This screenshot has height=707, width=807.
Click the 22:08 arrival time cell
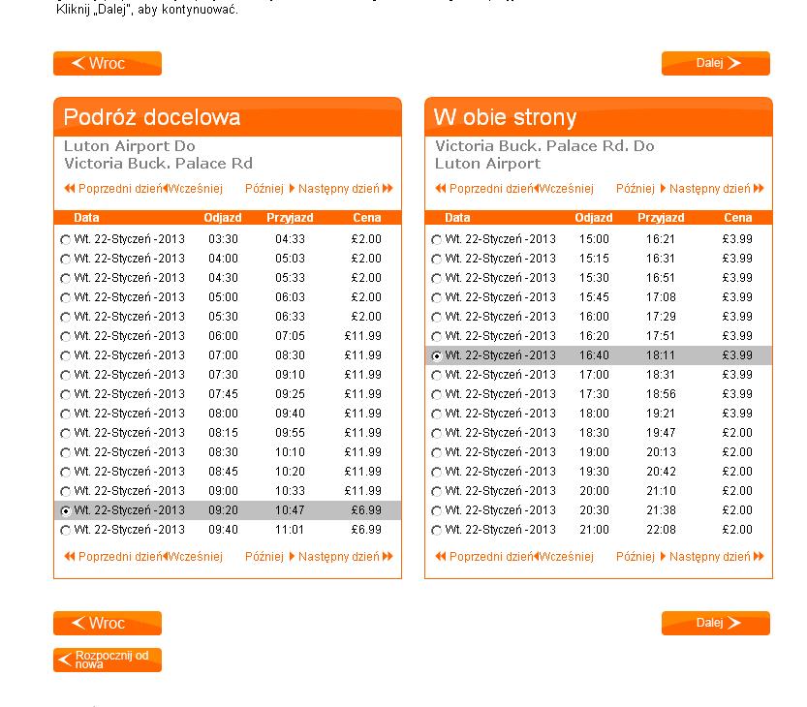[661, 530]
